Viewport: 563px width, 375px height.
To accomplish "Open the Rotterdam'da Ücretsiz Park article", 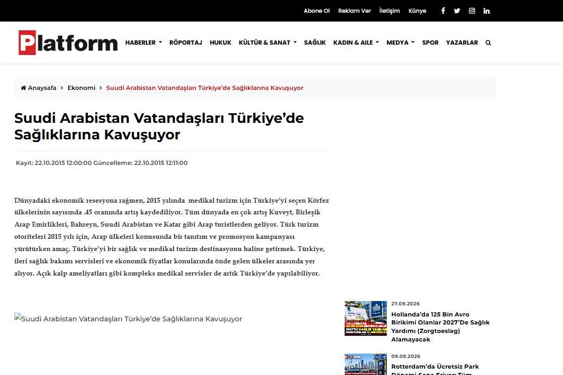I will (x=435, y=369).
